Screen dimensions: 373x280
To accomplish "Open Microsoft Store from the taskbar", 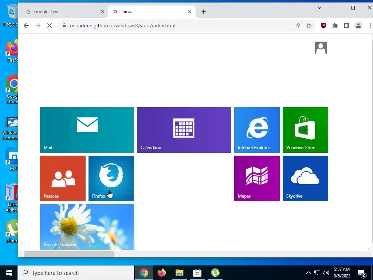I will [x=197, y=273].
